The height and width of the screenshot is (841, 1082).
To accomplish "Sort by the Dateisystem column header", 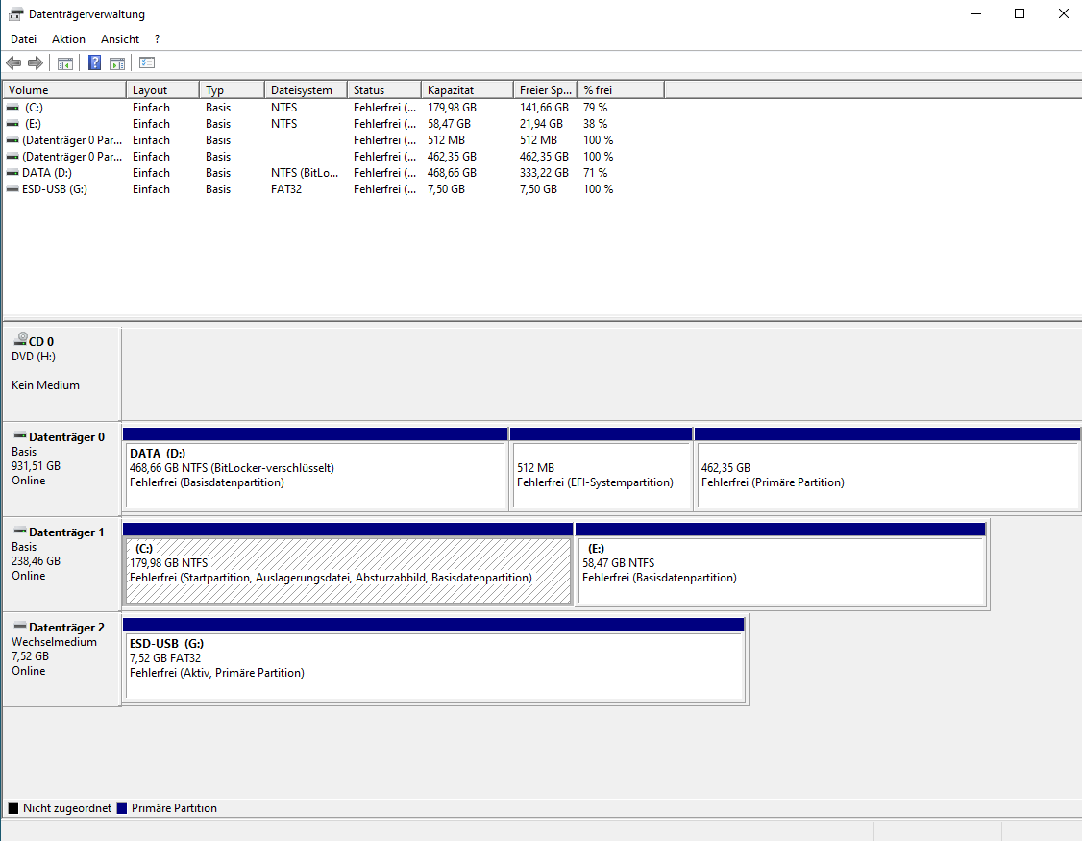I will click(x=306, y=89).
